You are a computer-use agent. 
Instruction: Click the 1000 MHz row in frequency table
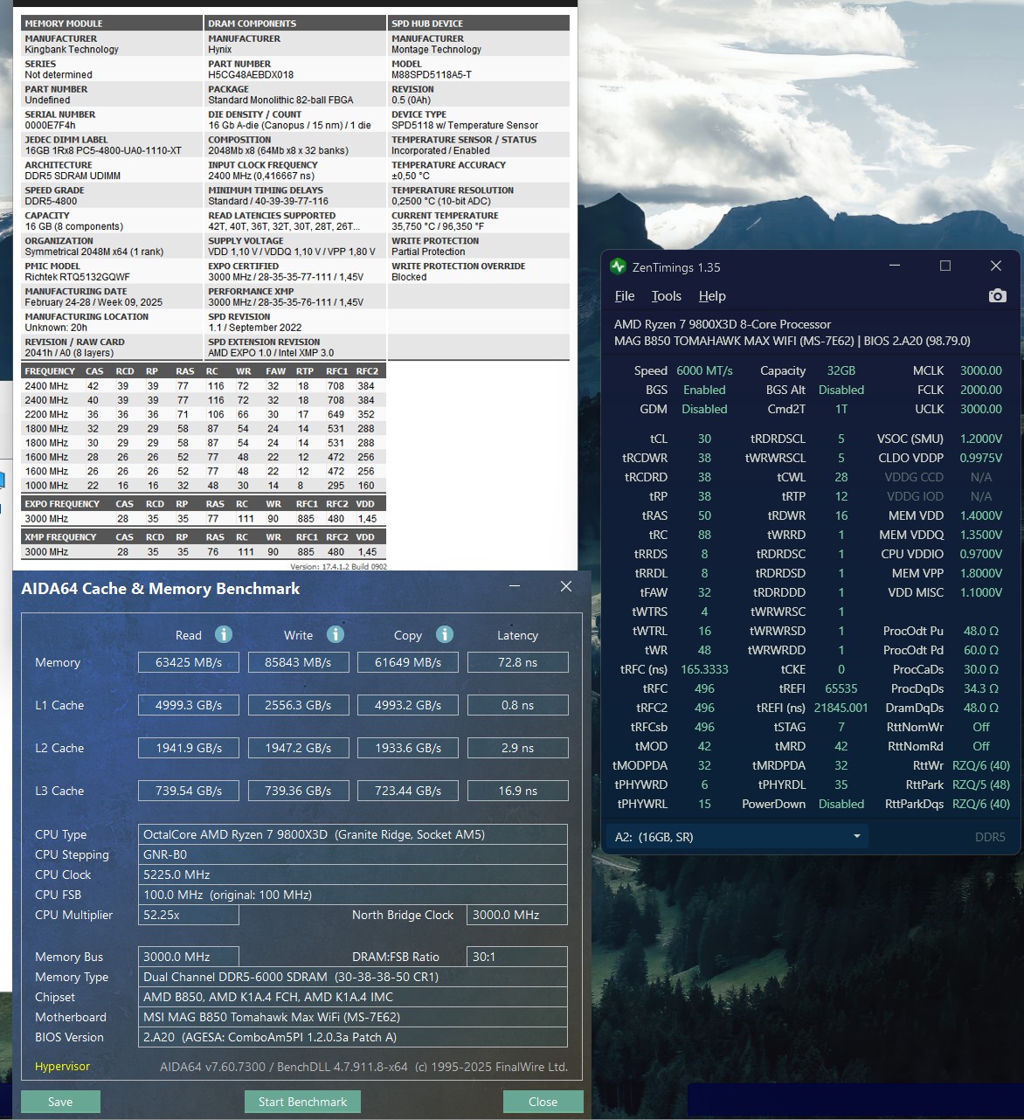point(204,486)
